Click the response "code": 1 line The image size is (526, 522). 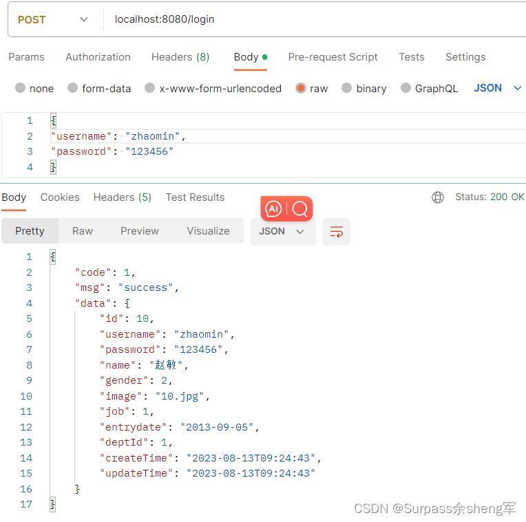(x=105, y=272)
